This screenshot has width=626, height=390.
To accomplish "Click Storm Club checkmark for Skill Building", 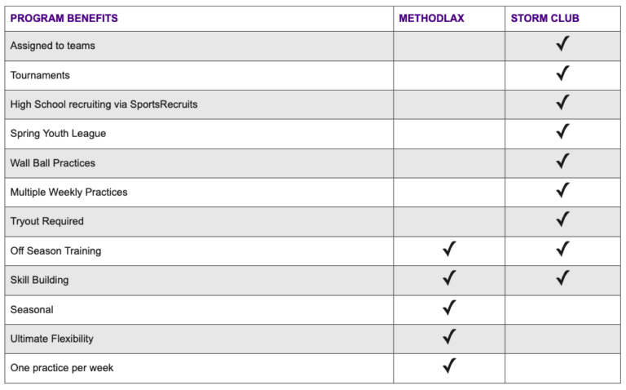I will (562, 279).
